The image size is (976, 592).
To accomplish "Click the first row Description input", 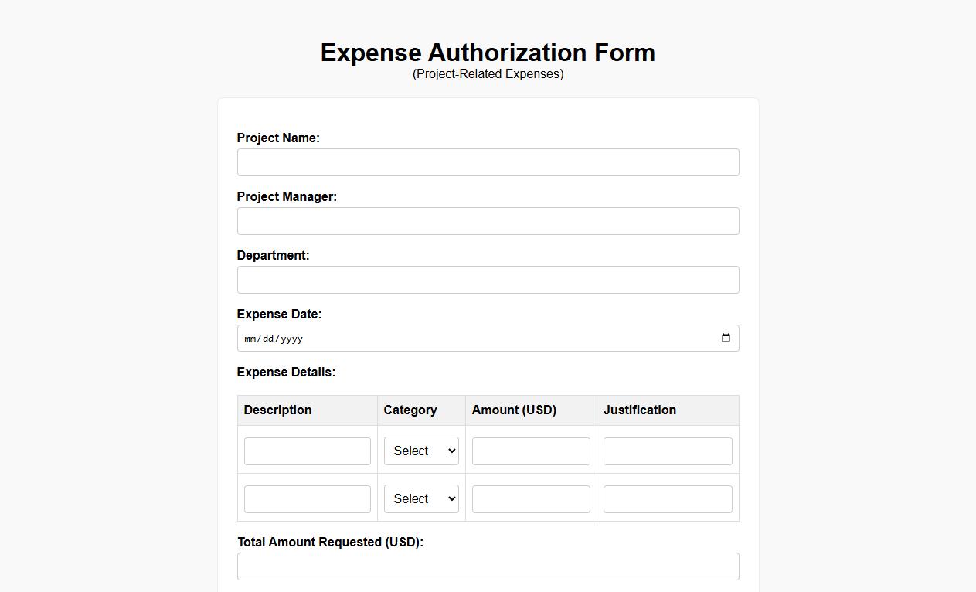I will pos(307,451).
